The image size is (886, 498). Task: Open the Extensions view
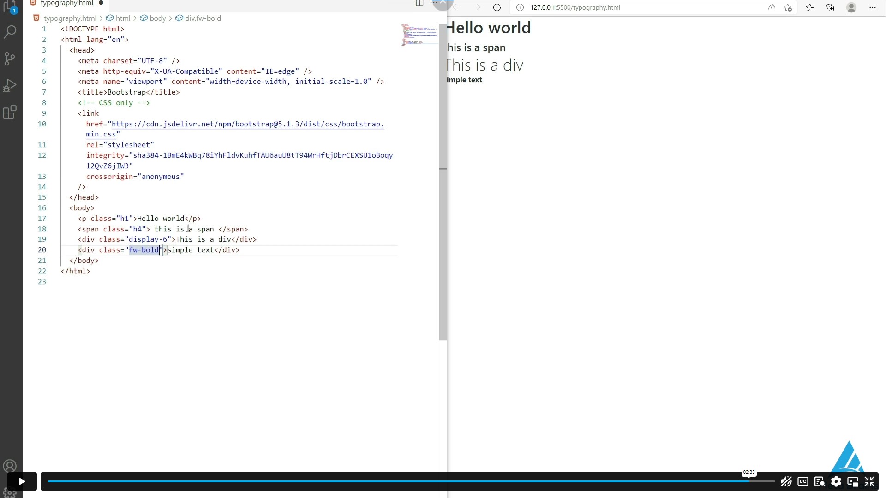click(10, 112)
